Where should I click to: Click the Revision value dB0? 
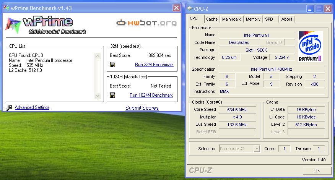coord(314,84)
